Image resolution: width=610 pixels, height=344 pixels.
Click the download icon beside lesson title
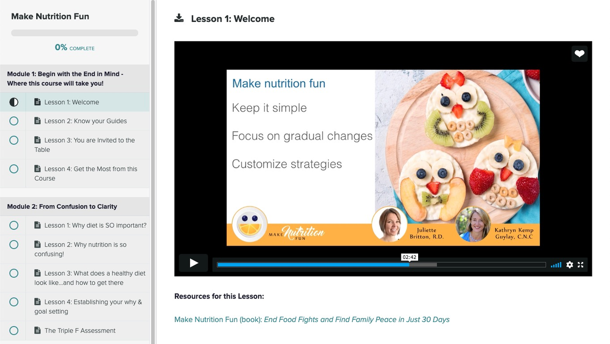(179, 18)
